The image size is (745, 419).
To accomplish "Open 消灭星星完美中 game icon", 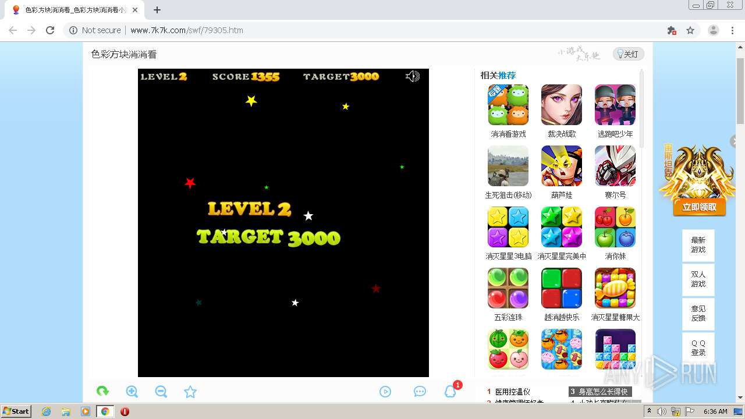I will coord(562,227).
